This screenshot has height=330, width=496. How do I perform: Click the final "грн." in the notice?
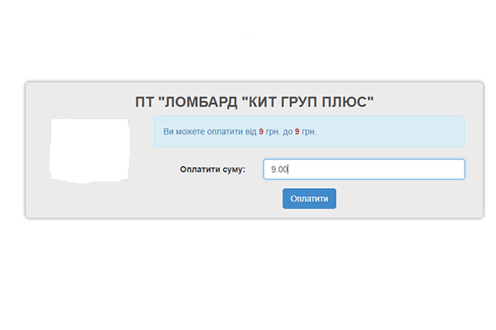309,132
